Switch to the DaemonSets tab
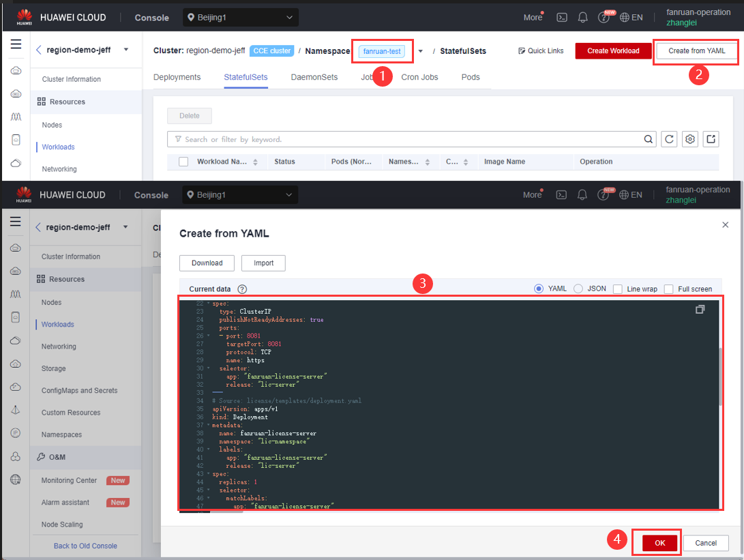Viewport: 744px width, 560px height. point(314,77)
